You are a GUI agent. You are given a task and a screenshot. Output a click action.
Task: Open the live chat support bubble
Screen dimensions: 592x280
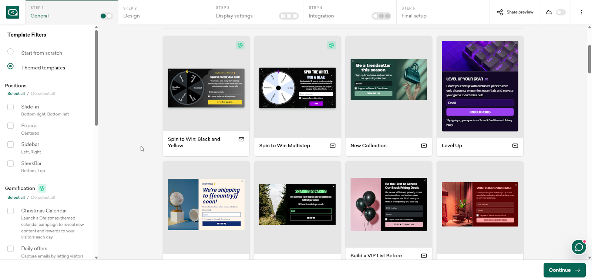tap(579, 247)
